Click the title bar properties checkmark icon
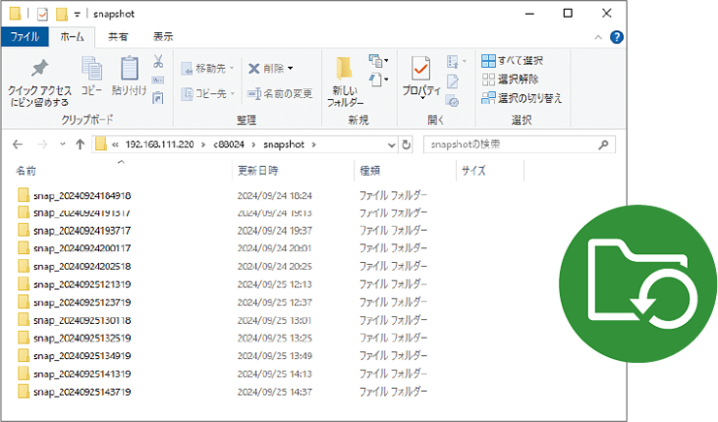Screen dimensions: 718x422 42,15
